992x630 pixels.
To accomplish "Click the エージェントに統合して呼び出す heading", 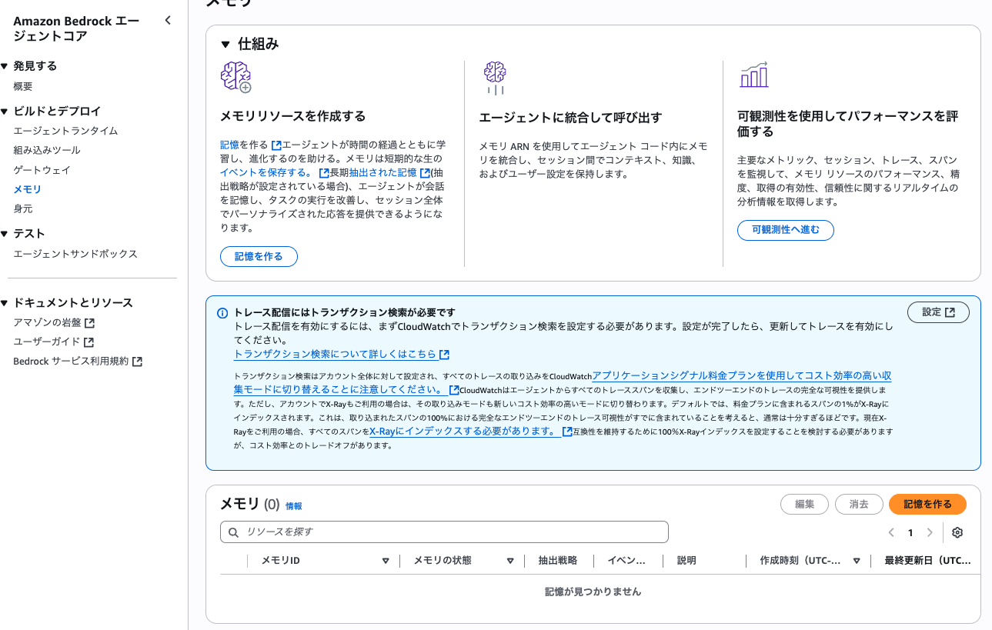I will tap(570, 118).
